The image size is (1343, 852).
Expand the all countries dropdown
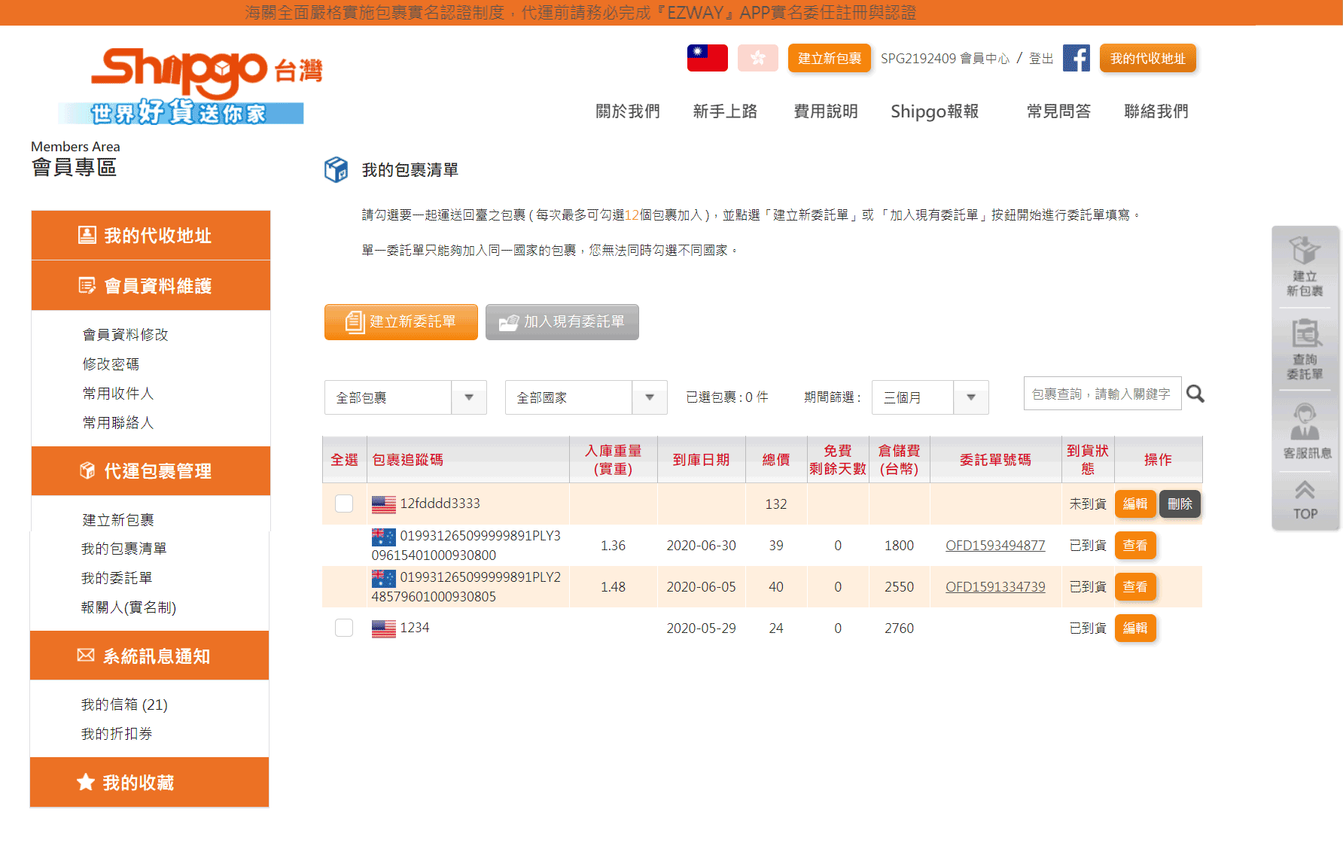pos(586,397)
